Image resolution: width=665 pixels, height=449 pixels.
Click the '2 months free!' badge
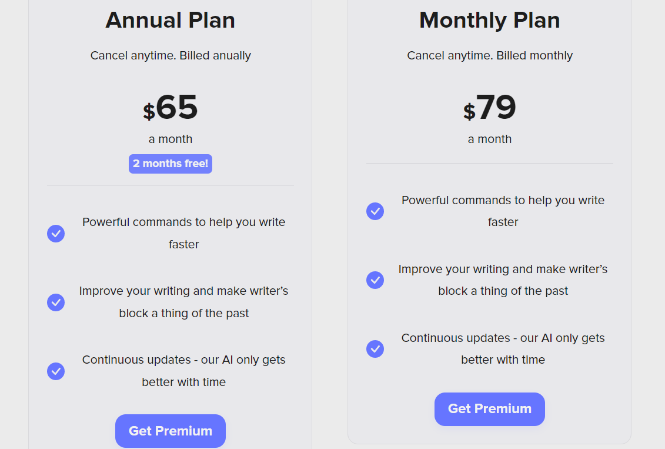(x=171, y=164)
